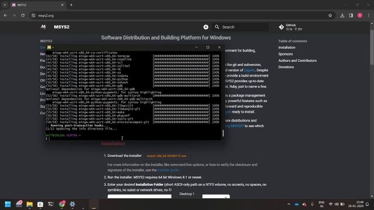Open the Windows Start menu

click(x=8, y=204)
